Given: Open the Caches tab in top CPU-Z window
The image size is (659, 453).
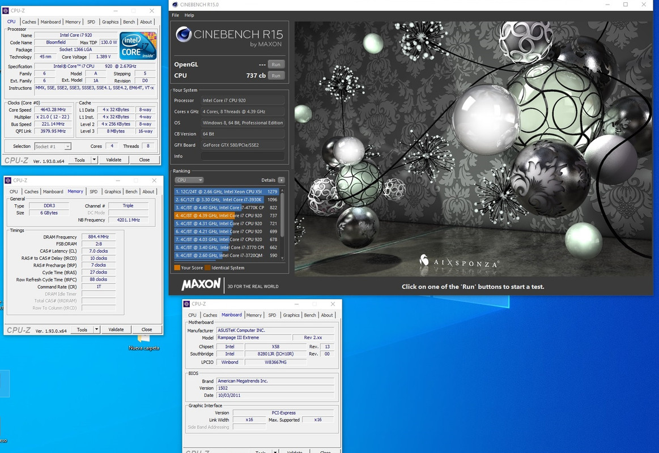Looking at the screenshot, I should 28,22.
